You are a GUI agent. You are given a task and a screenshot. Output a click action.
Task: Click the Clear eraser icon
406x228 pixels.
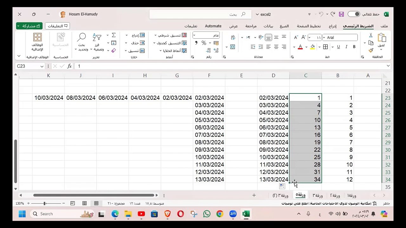[114, 50]
